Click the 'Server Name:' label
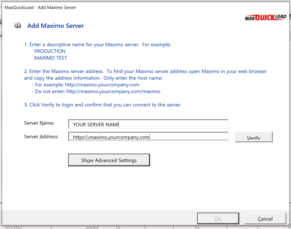This screenshot has width=291, height=229. pos(39,123)
